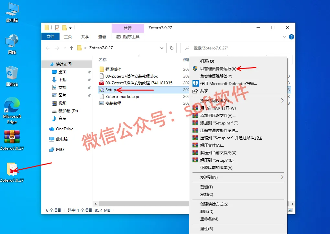Select the Zotero7.0.27 WinRAR archive icon

(12, 140)
